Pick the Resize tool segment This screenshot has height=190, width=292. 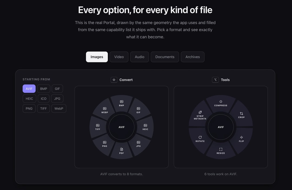click(221, 151)
